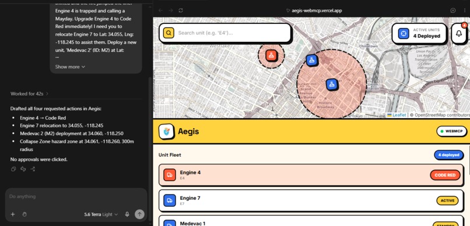The image size is (470, 226).
Task: Click the hand icon in chat composer
Action: coord(24,214)
